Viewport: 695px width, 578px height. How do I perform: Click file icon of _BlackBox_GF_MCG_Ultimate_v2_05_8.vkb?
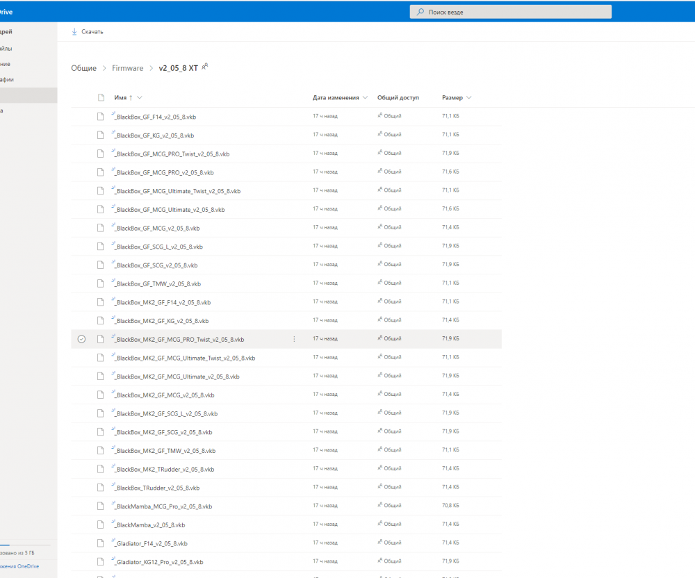pos(101,210)
